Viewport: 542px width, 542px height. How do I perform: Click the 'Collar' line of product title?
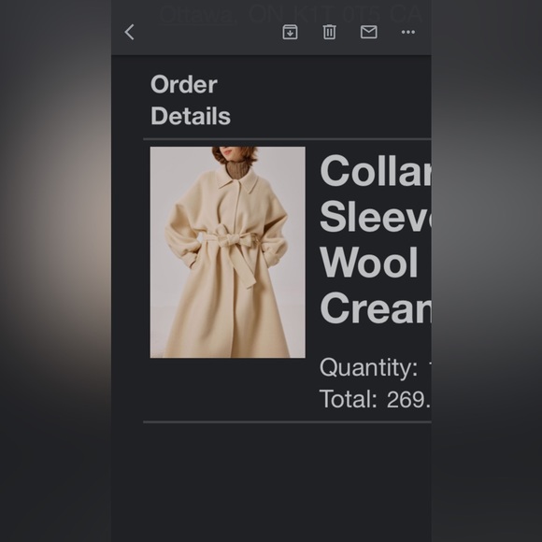click(376, 171)
